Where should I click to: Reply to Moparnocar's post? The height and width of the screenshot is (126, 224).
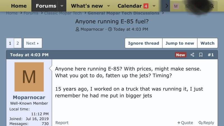tap(206, 123)
